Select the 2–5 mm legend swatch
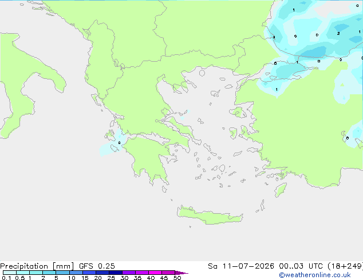Screen dimensions: 363x280 pyautogui.click(x=49, y=273)
